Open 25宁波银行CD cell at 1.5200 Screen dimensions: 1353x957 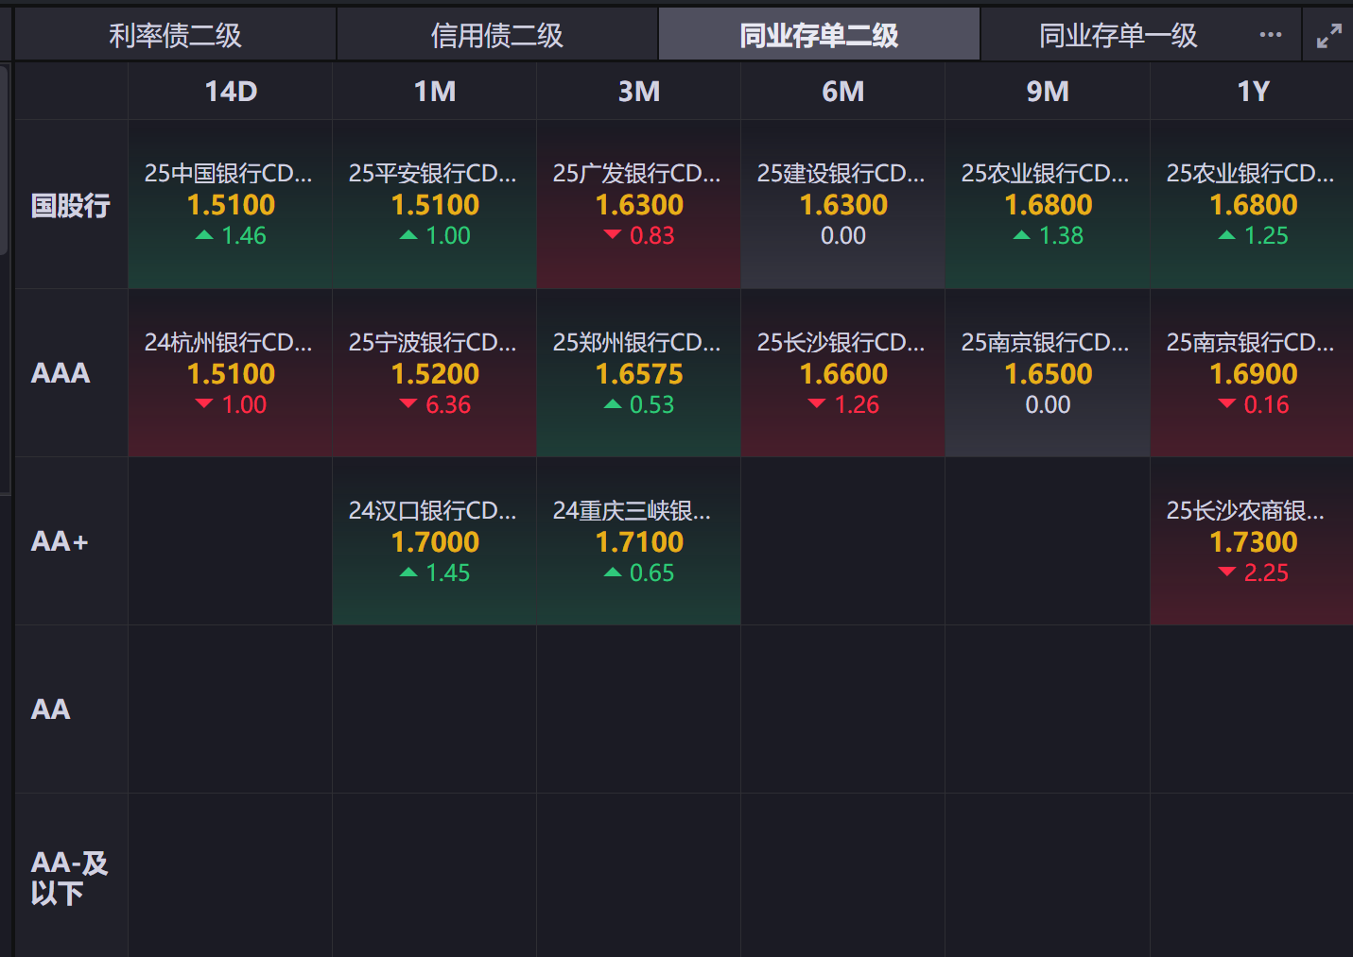(435, 373)
